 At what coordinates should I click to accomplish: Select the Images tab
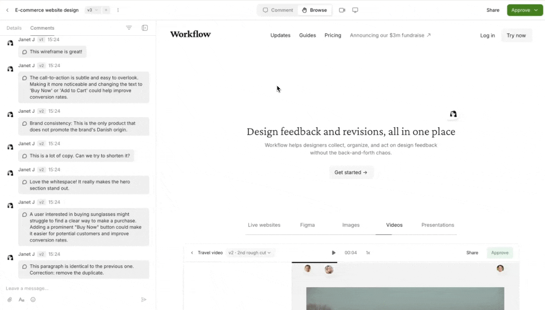pos(351,225)
